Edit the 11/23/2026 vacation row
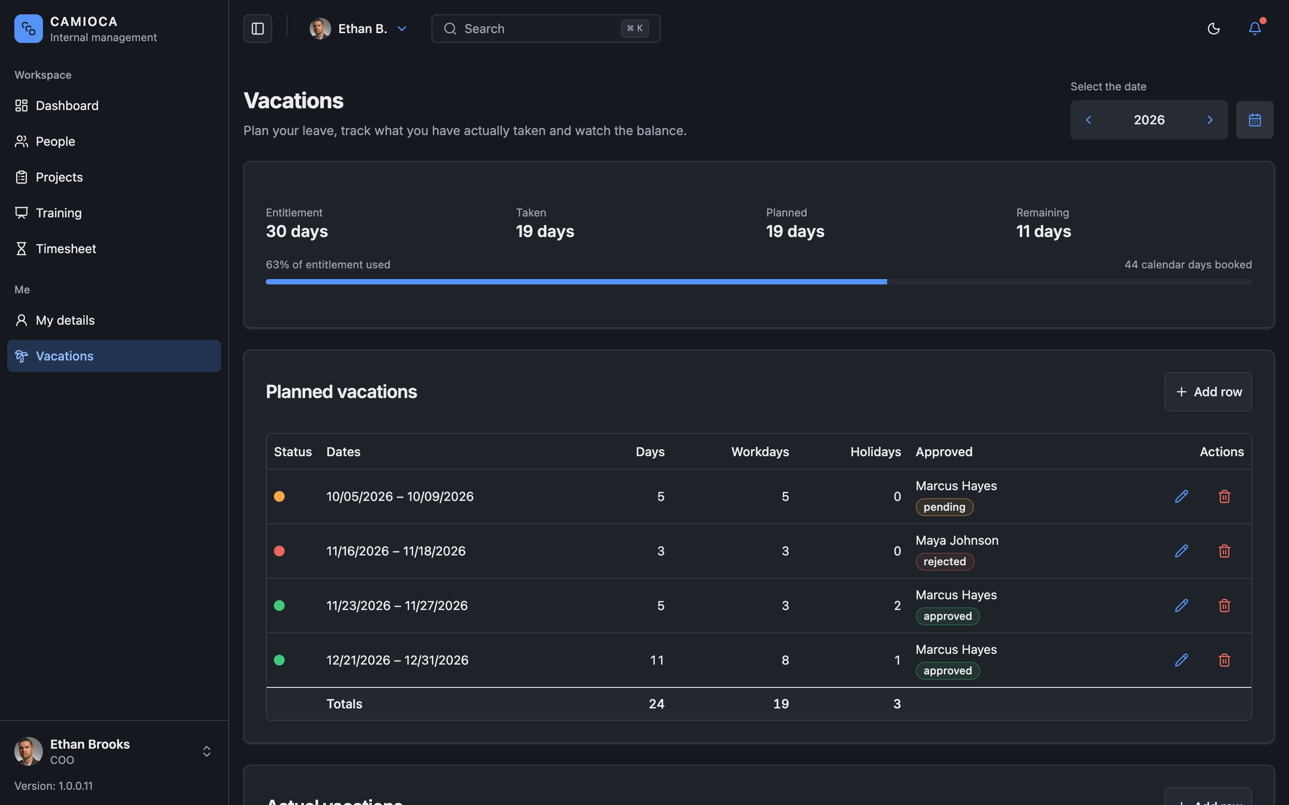The height and width of the screenshot is (805, 1289). 1181,606
